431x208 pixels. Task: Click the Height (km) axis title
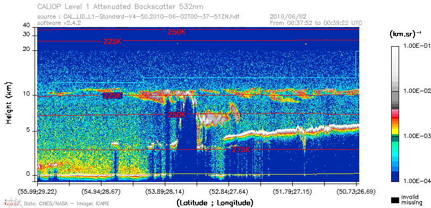[10, 103]
